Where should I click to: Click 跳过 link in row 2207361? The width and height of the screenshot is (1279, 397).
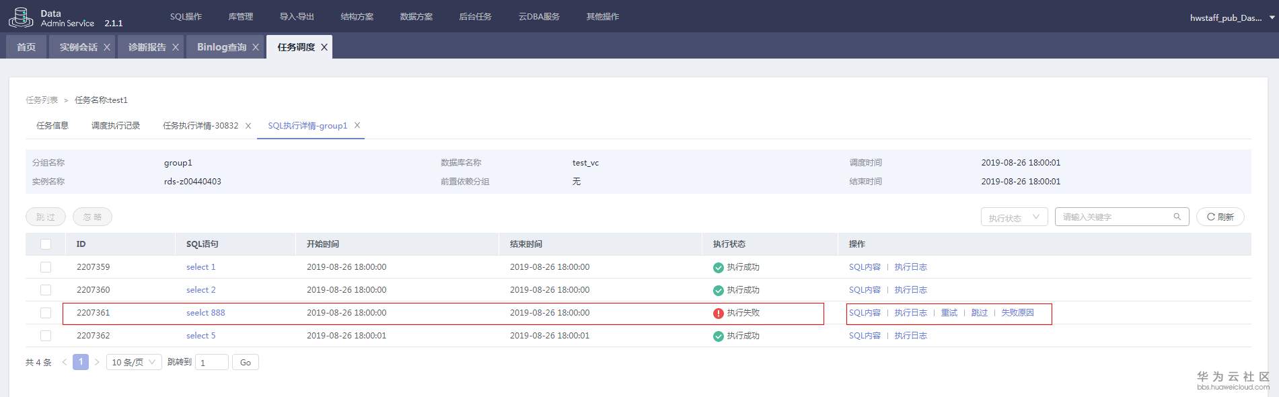point(980,313)
